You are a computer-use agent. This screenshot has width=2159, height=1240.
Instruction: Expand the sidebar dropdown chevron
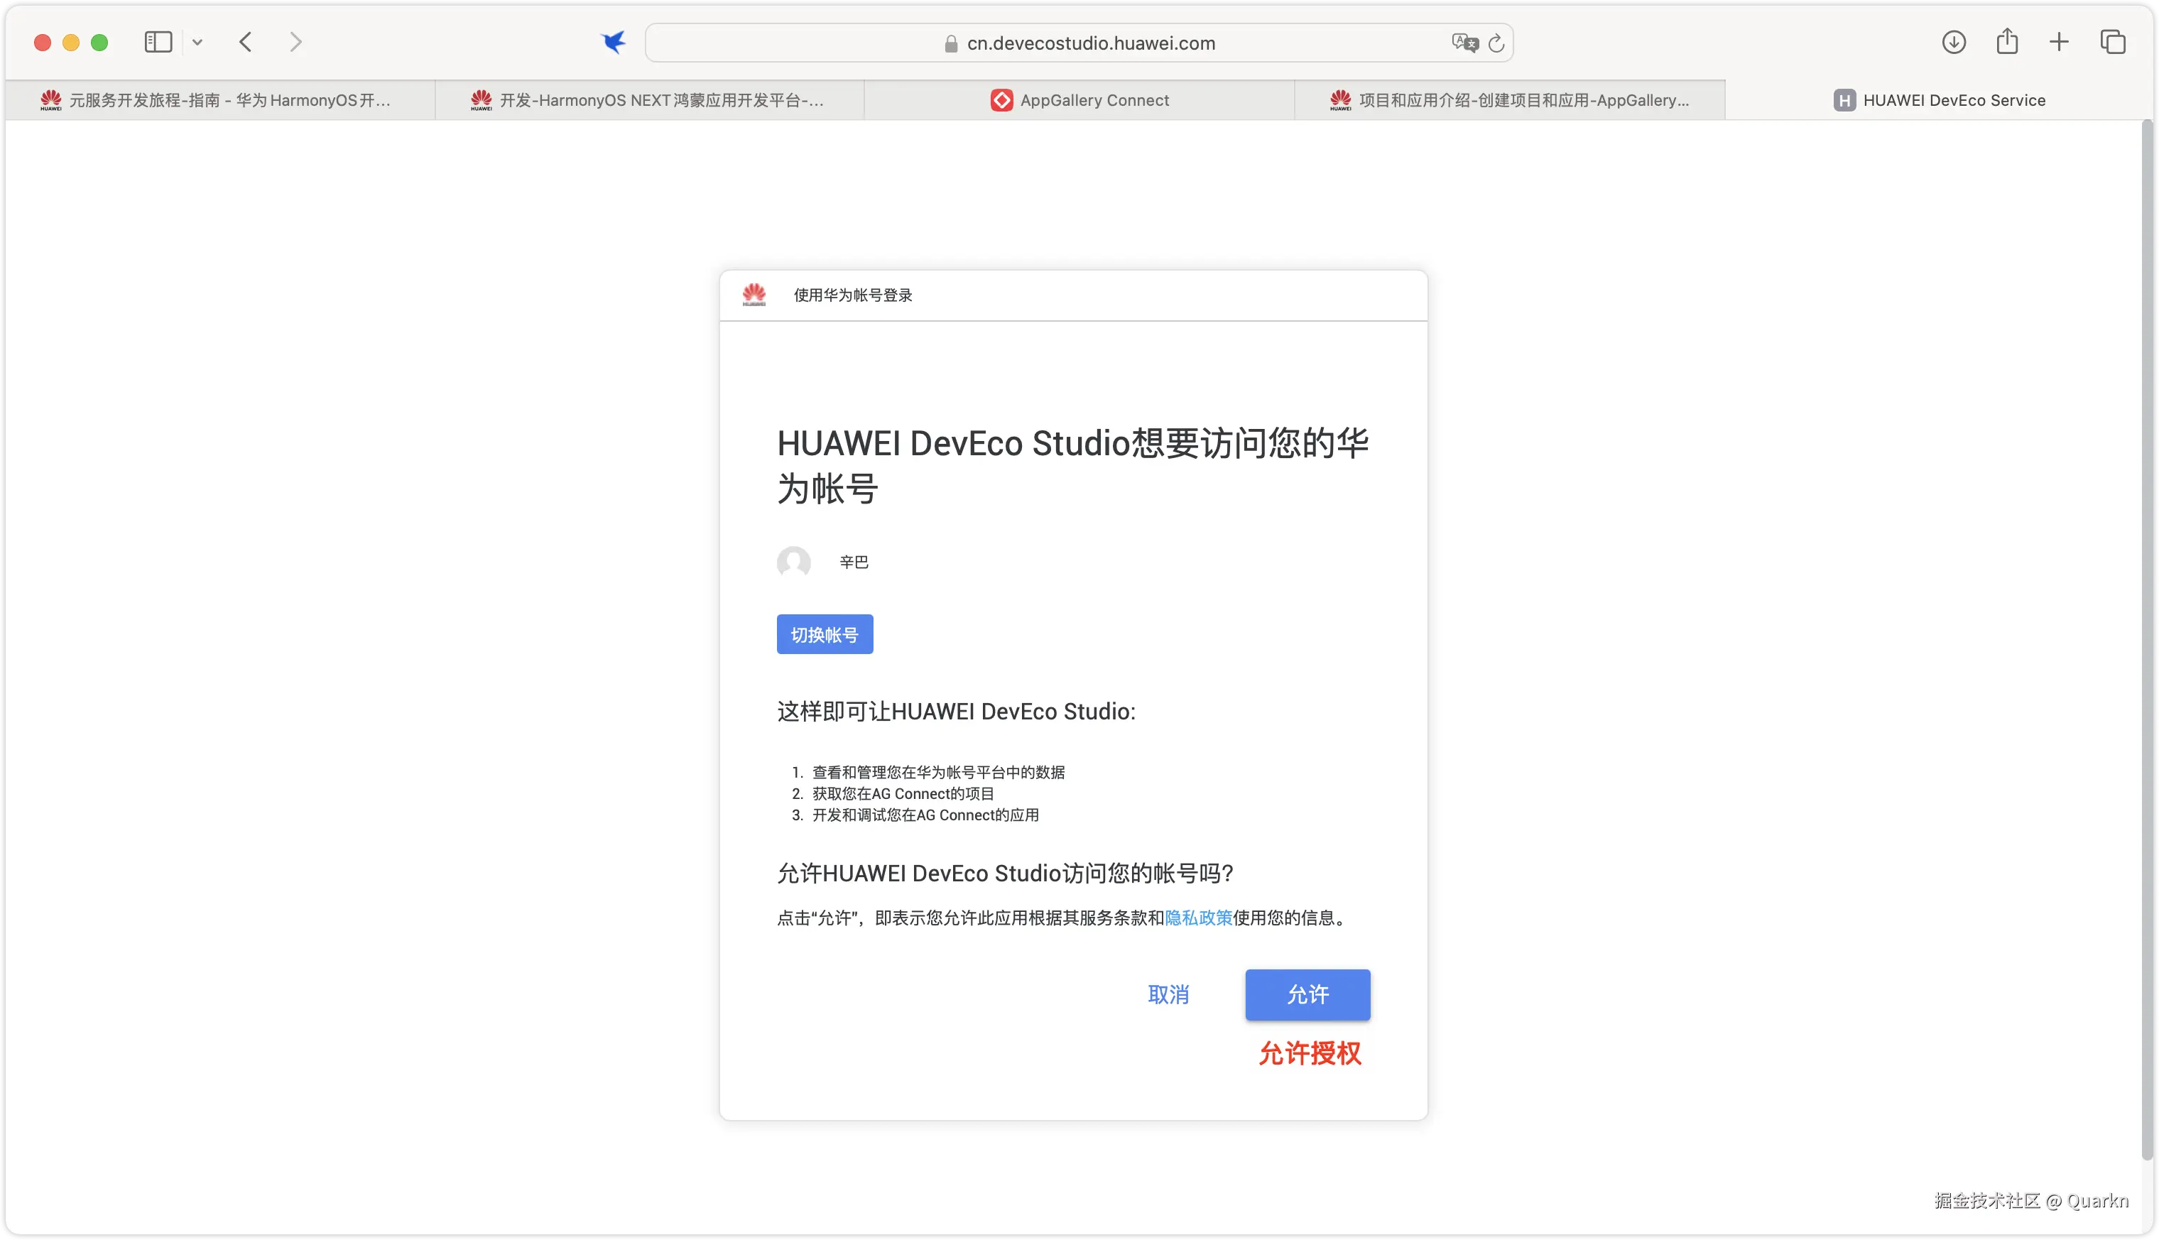pyautogui.click(x=197, y=43)
